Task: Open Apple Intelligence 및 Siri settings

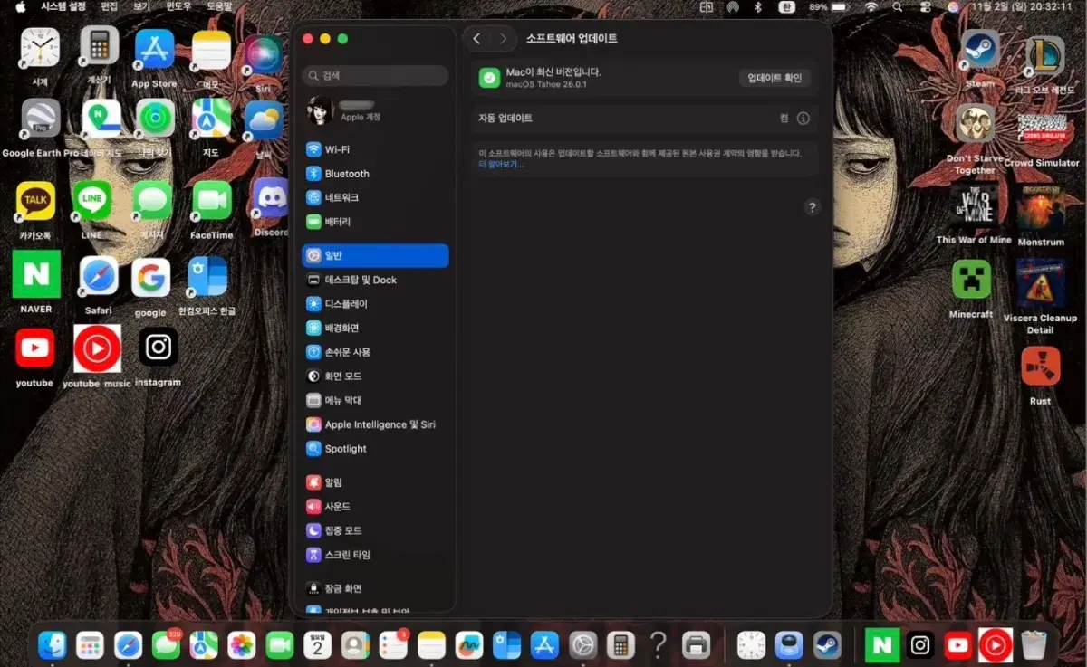Action: click(375, 424)
